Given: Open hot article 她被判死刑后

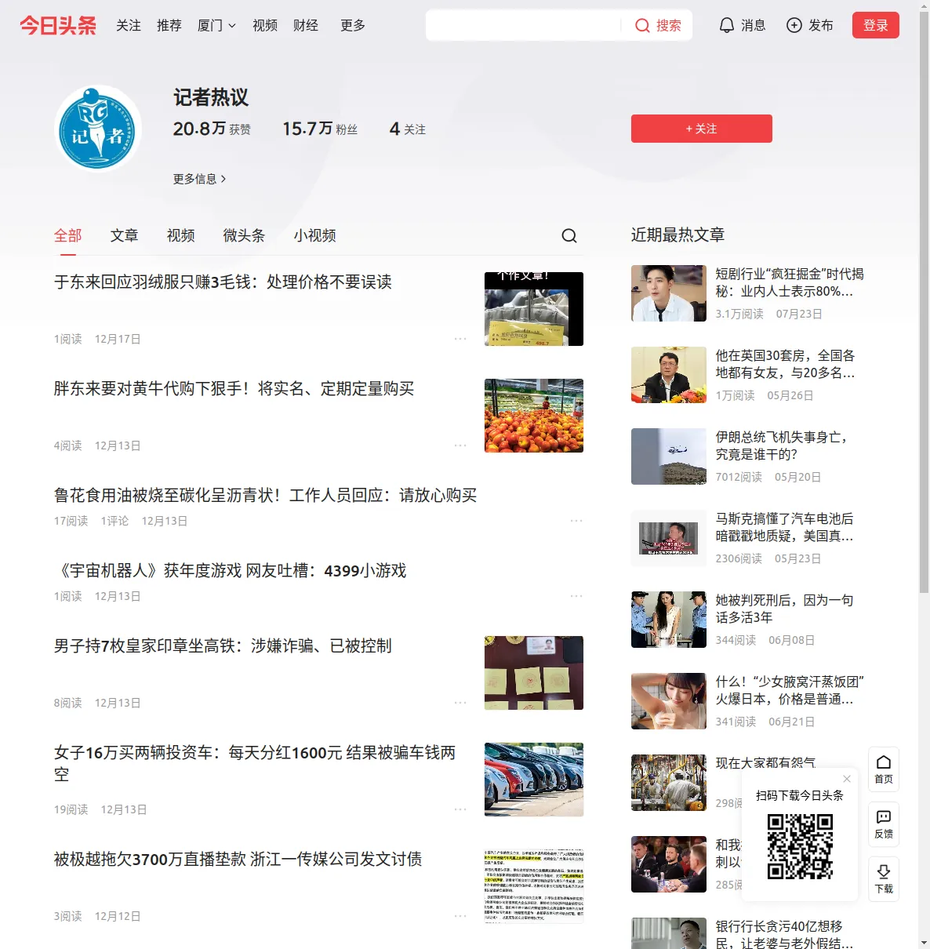Looking at the screenshot, I should coord(785,609).
